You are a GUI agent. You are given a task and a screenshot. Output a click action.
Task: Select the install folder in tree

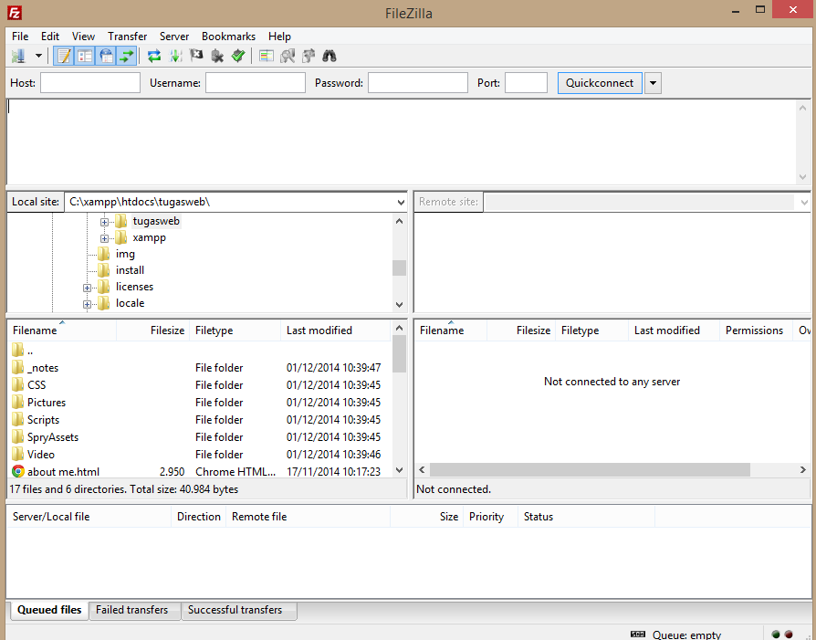click(x=131, y=270)
